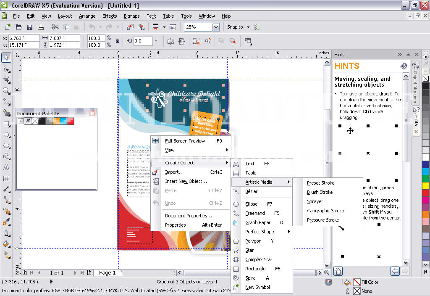Open the zoom level dropdown showing 25%
430x296 pixels.
217,26
